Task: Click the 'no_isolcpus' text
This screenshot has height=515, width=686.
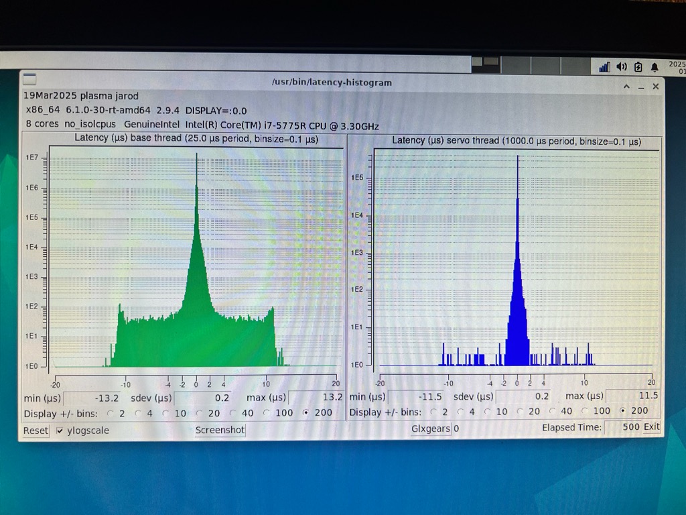Action: click(90, 124)
